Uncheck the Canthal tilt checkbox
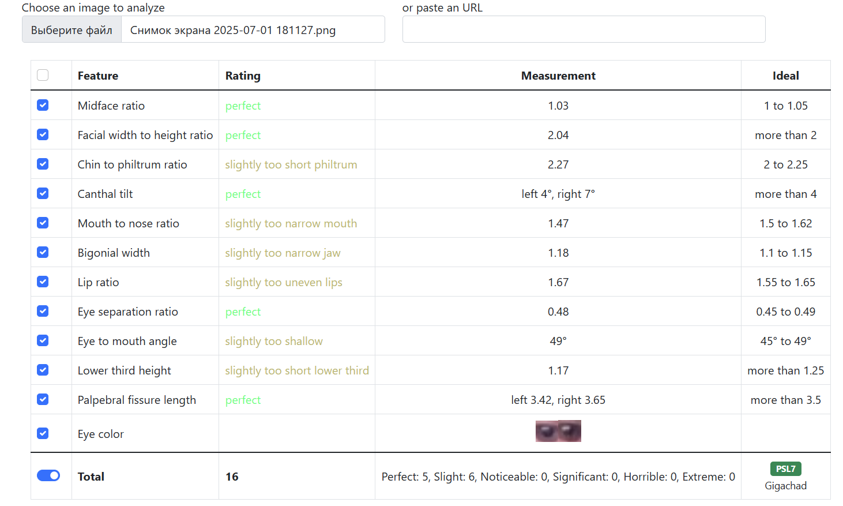 (43, 193)
